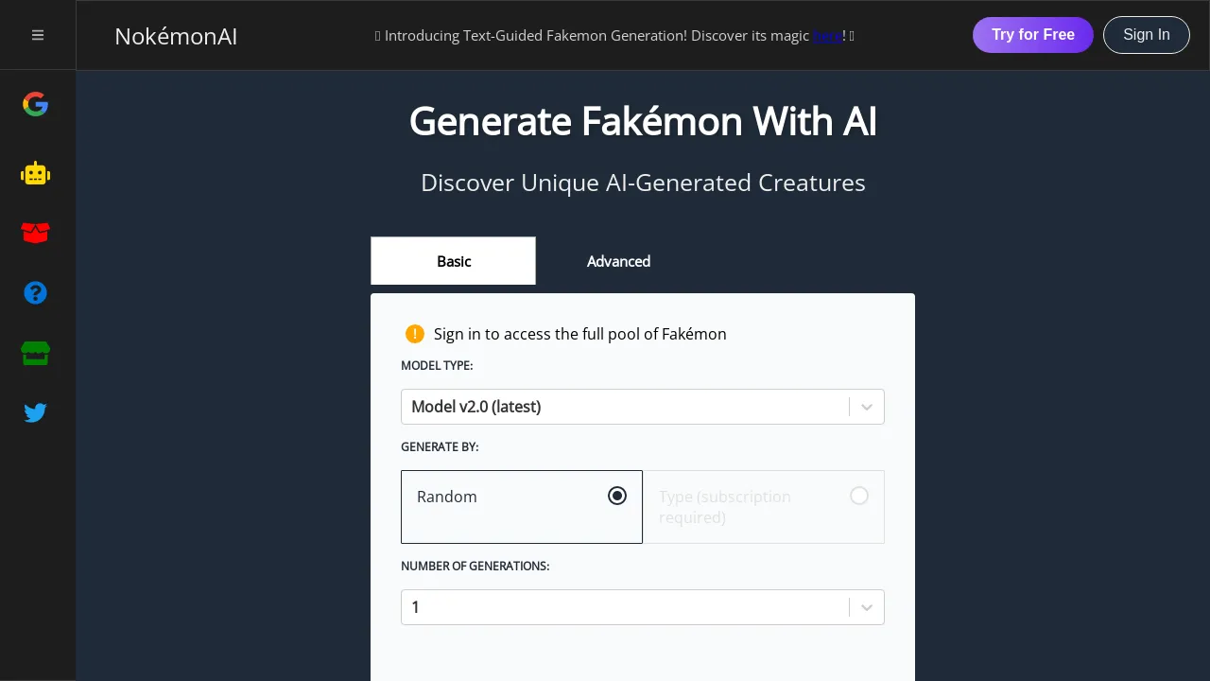1210x681 pixels.
Task: Click the NokémonAI logo text
Action: (x=176, y=37)
